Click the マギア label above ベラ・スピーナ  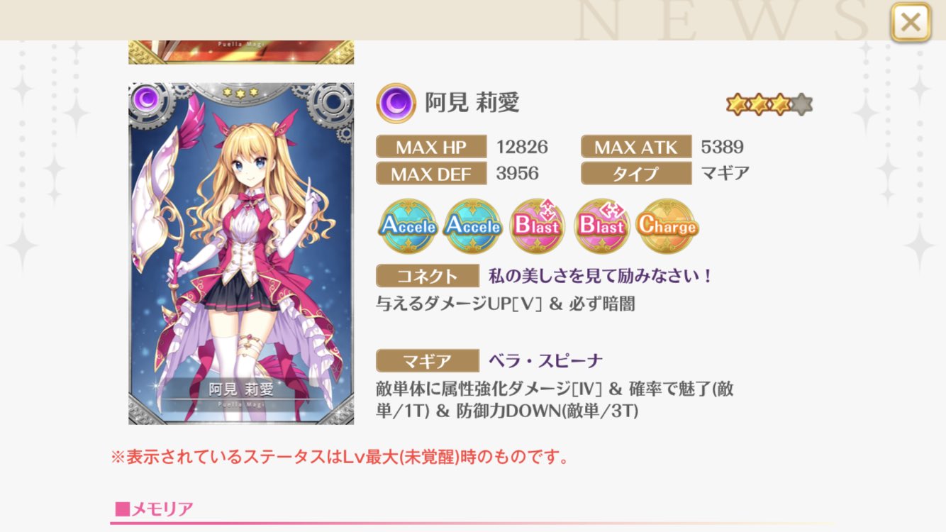(x=427, y=361)
